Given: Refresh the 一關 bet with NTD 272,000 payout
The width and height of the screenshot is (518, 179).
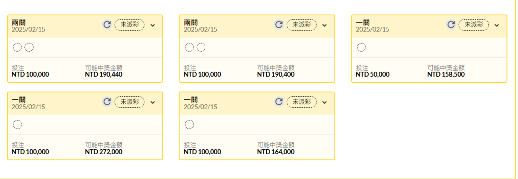Looking at the screenshot, I should click(x=107, y=102).
